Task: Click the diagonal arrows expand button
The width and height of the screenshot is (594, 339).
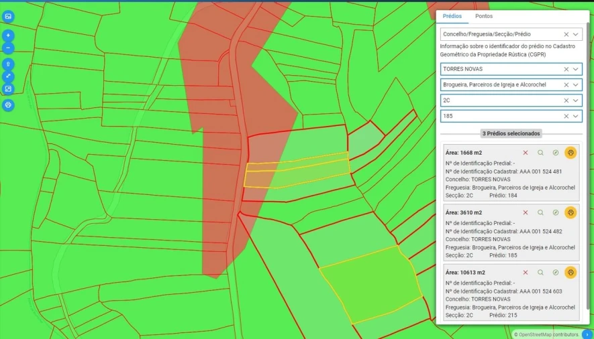Action: tap(8, 76)
